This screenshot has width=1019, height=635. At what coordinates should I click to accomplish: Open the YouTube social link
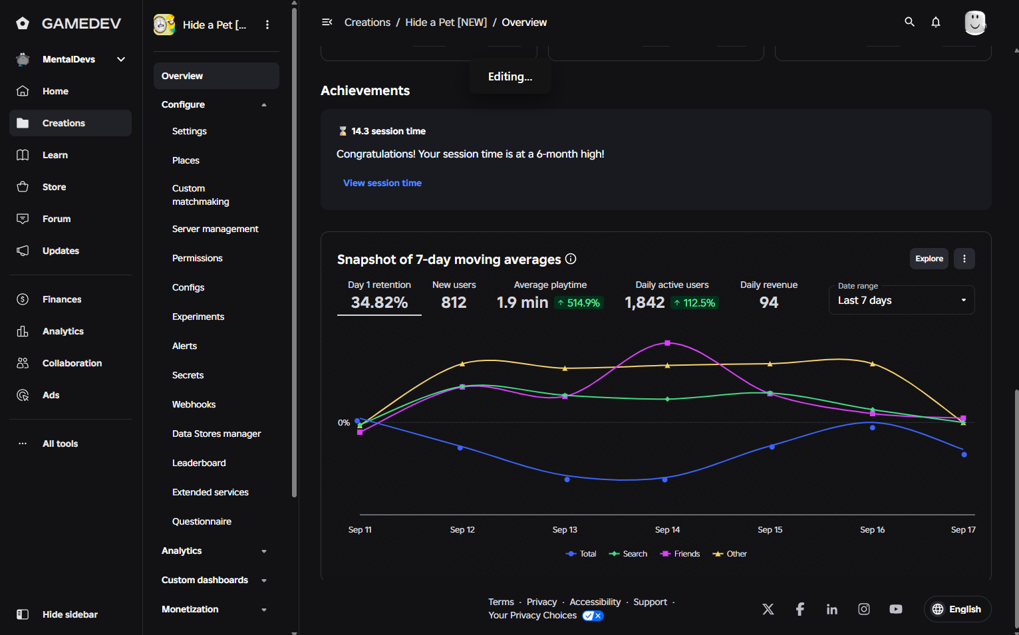(x=896, y=609)
